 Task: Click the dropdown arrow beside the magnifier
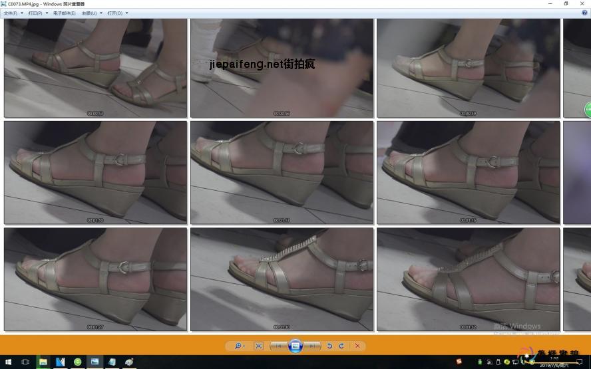(x=244, y=346)
